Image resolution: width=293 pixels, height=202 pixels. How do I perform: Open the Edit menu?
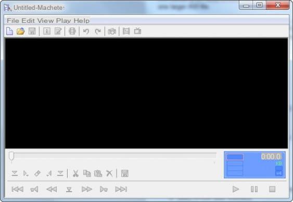(x=28, y=21)
